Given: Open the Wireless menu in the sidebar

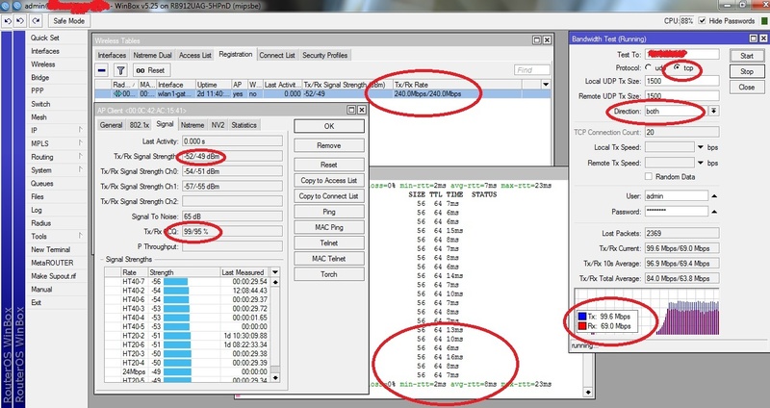Looking at the screenshot, I should coord(43,64).
